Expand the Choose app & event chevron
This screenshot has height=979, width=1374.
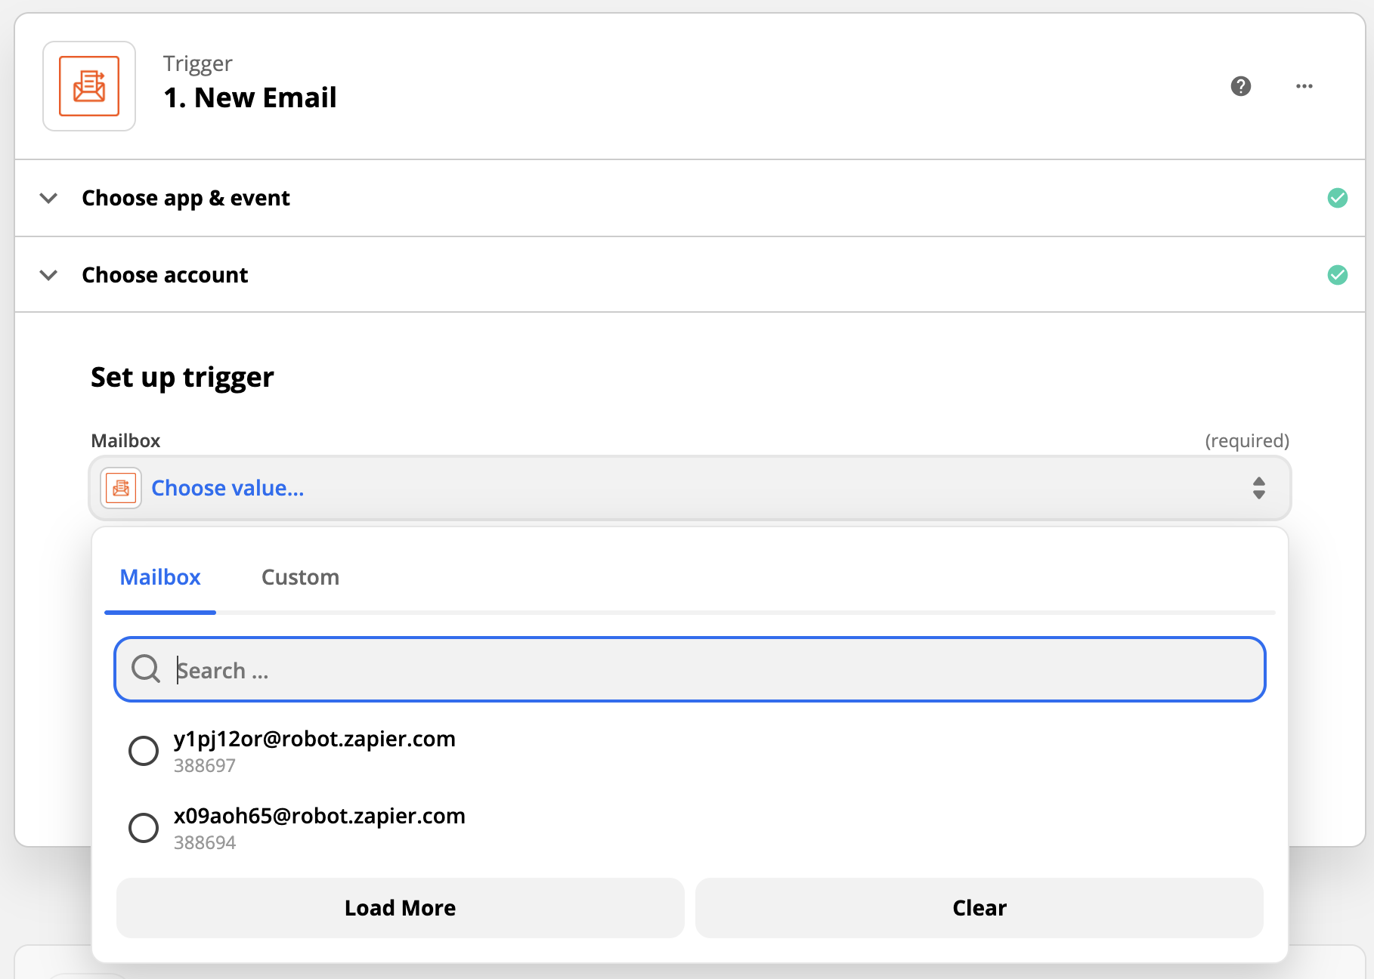[x=48, y=198]
